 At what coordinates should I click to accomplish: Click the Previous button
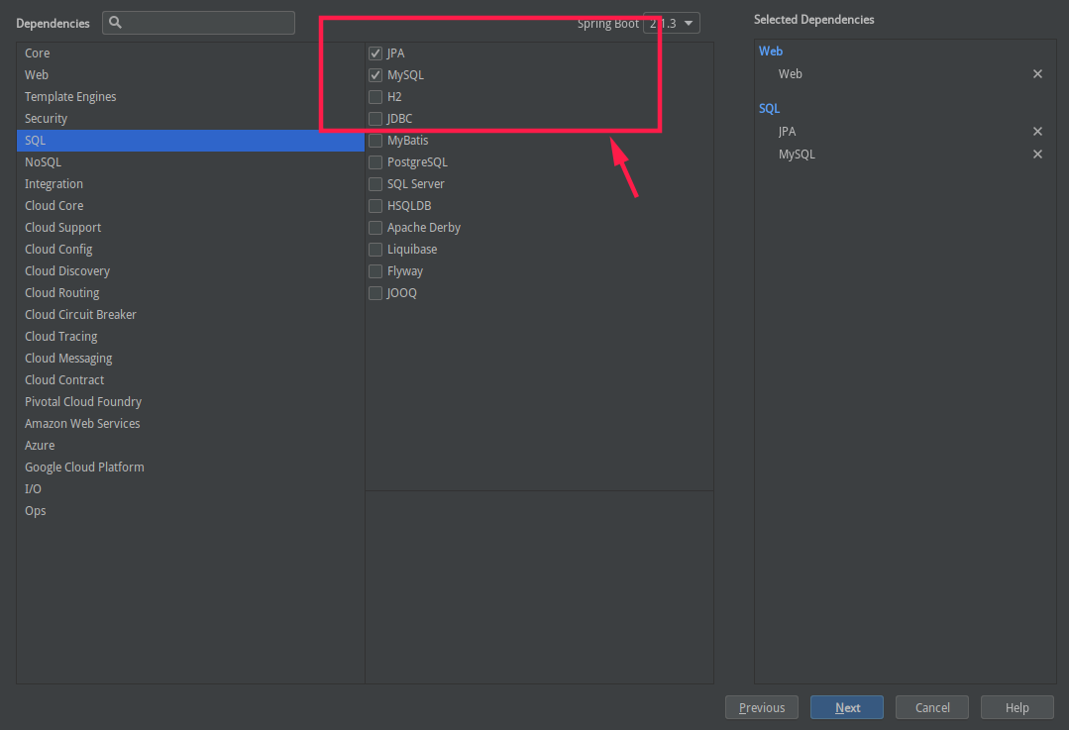pyautogui.click(x=761, y=707)
